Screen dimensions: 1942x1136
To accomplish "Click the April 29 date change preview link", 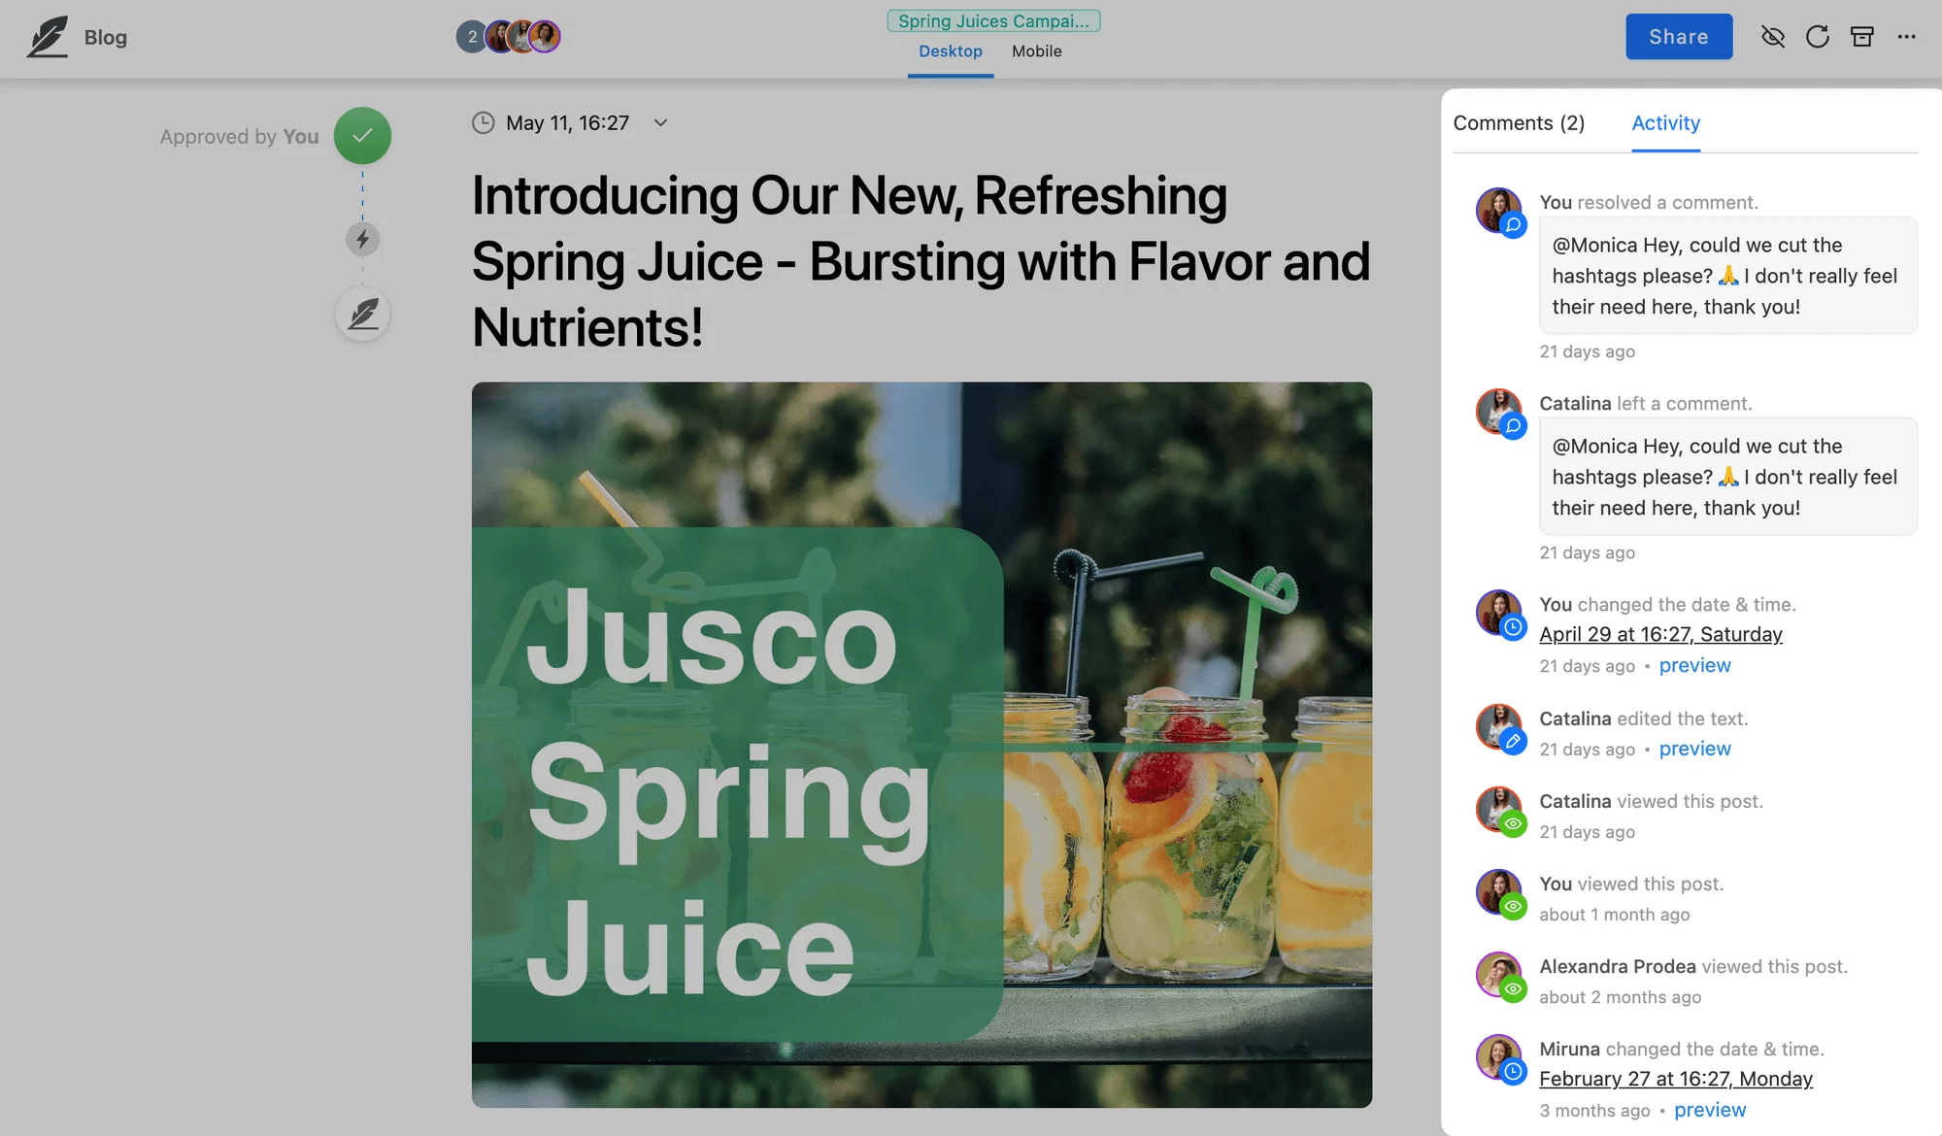I will coord(1694,664).
